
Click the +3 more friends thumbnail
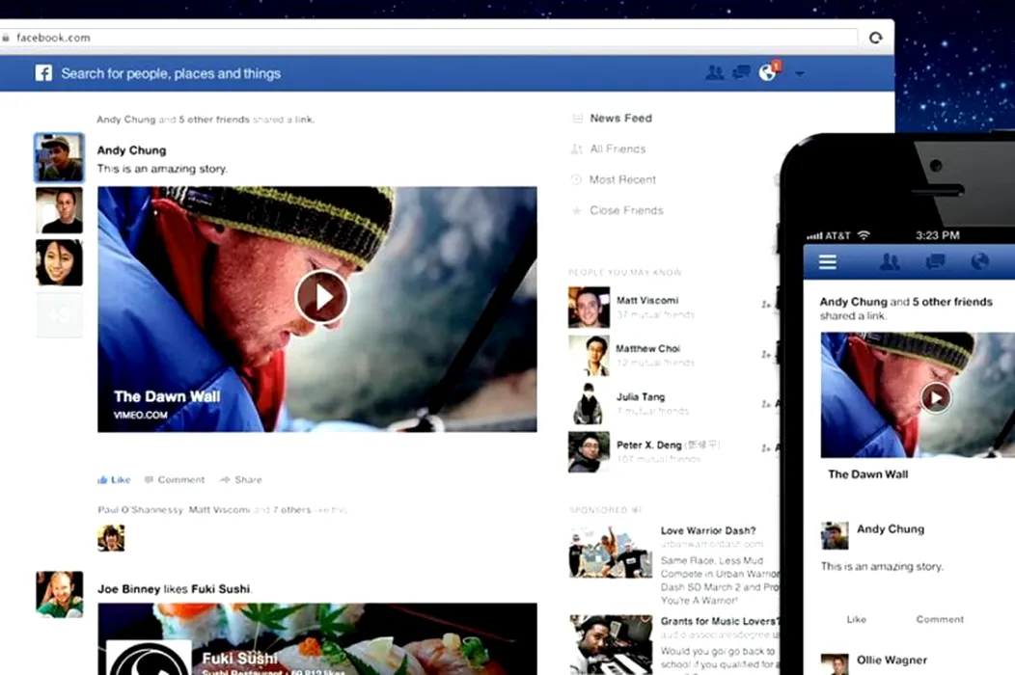click(x=59, y=315)
